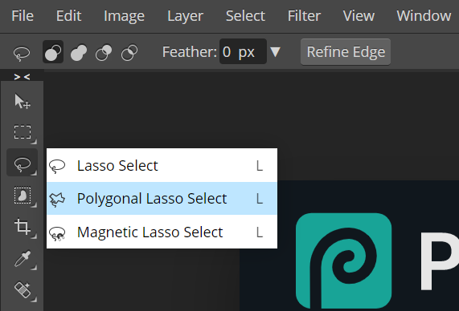Enable the new selection mode
Screen dimensions: 459x311
click(x=53, y=52)
